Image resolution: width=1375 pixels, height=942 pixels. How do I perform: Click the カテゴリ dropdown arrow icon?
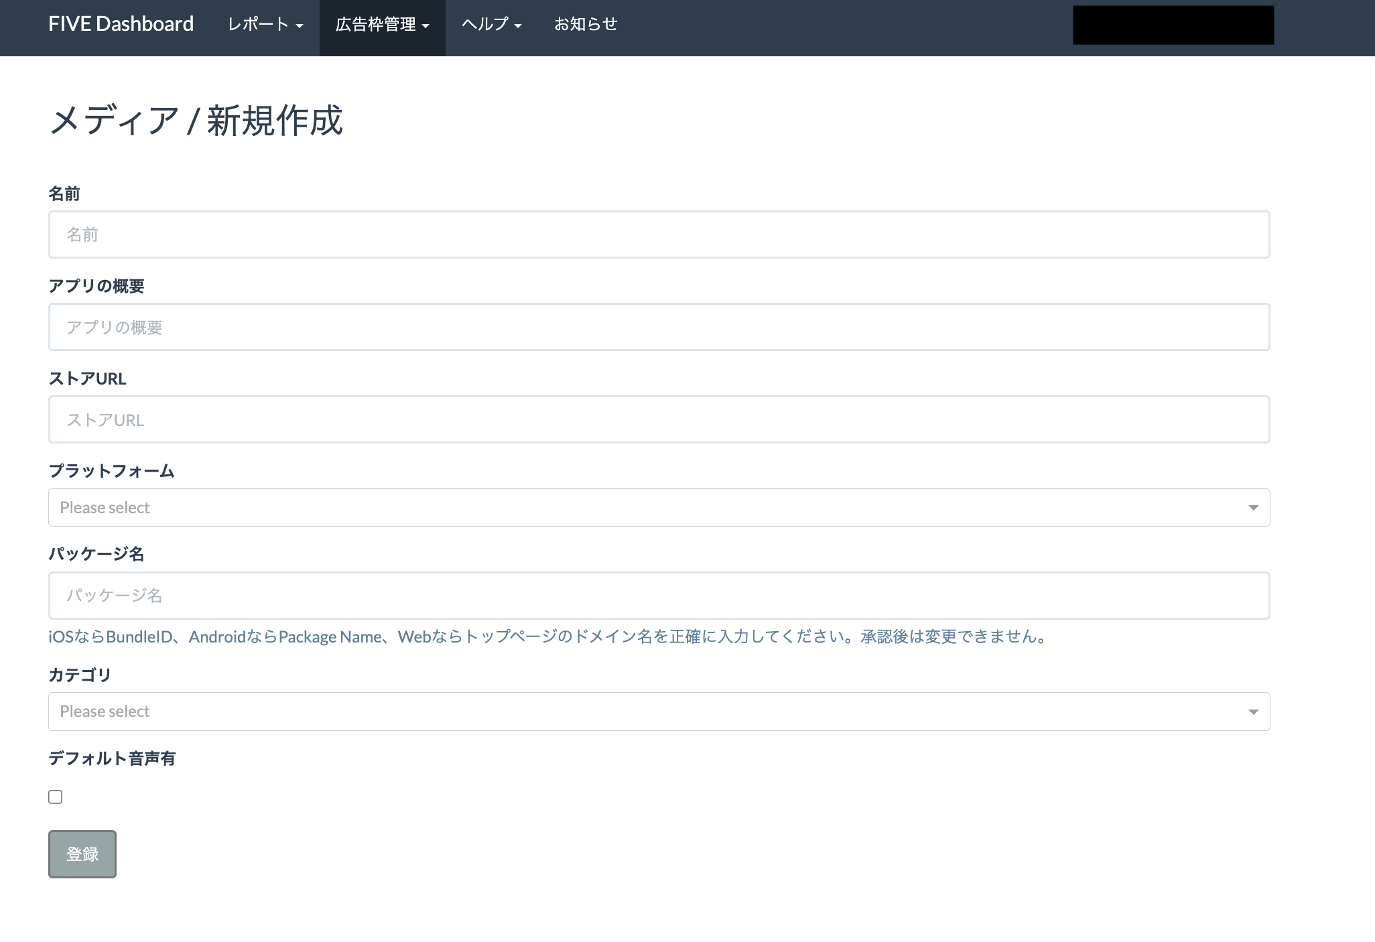click(x=1253, y=712)
